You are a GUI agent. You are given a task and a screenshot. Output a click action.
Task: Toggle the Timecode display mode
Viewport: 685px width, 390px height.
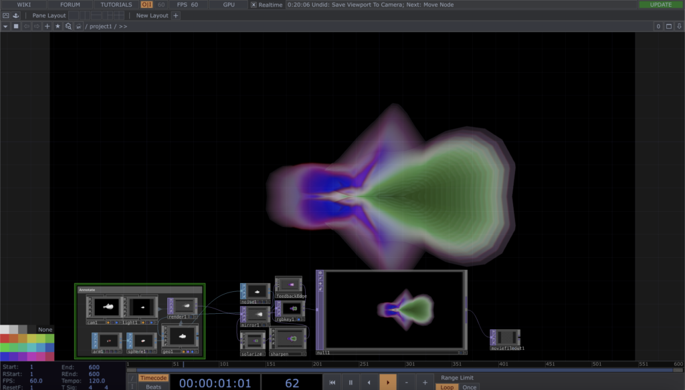pos(153,378)
